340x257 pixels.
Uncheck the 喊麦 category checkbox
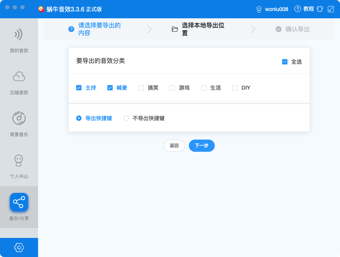(110, 88)
